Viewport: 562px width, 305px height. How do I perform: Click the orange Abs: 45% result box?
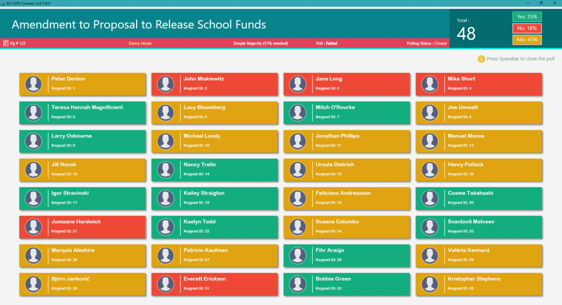(x=527, y=40)
